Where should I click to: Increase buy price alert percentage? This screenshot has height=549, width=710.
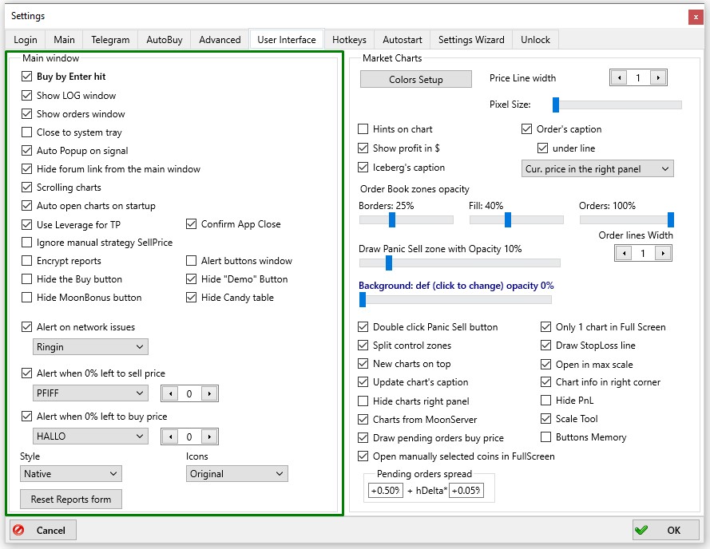click(209, 436)
